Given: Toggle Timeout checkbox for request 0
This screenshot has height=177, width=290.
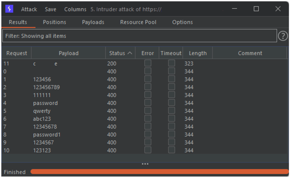Looking at the screenshot, I should (x=171, y=71).
